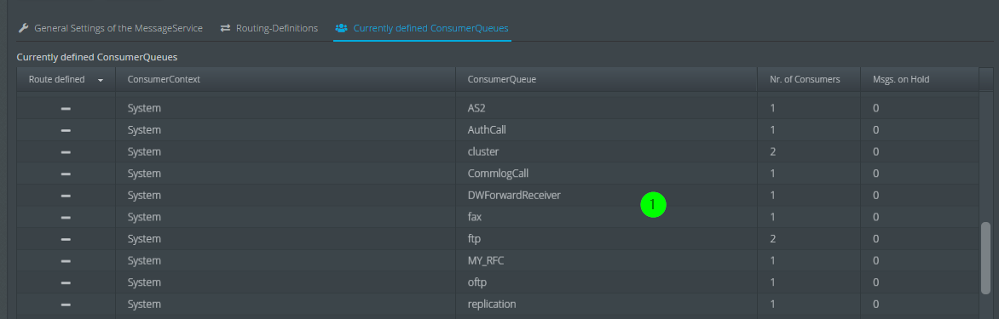Click the route dash icon in fax row
The image size is (999, 319).
click(x=66, y=217)
